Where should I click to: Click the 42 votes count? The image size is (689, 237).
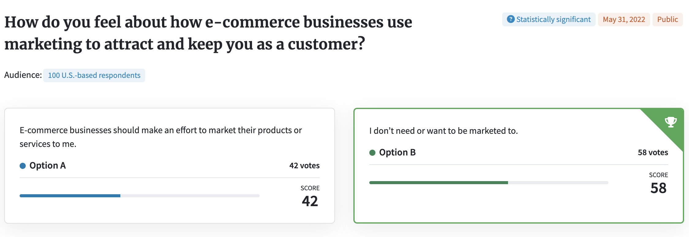(x=304, y=166)
